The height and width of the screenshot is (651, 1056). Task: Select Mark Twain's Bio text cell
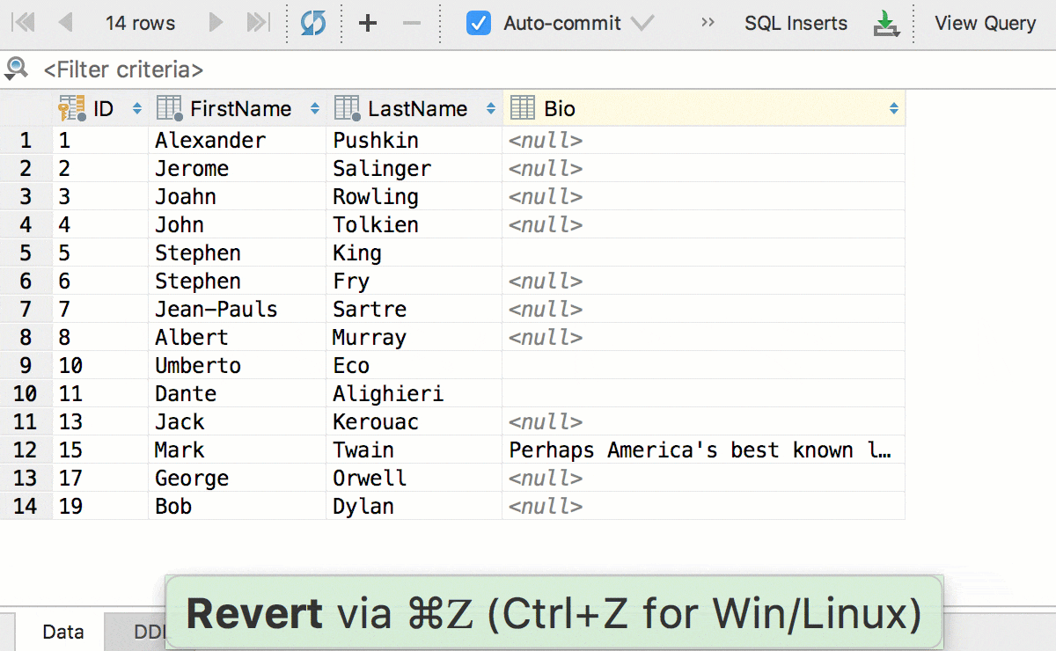coord(704,450)
